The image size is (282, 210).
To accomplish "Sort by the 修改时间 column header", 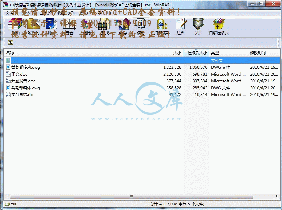I will (x=264, y=53).
